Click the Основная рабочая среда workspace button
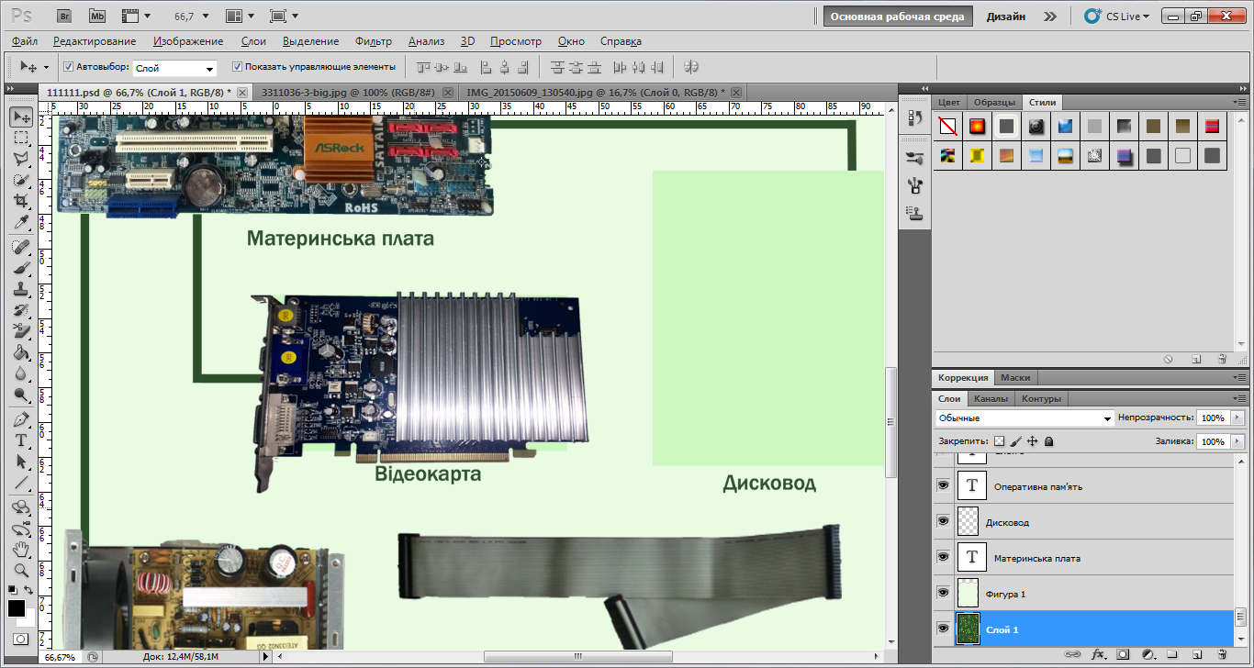The height and width of the screenshot is (668, 1254). [897, 17]
